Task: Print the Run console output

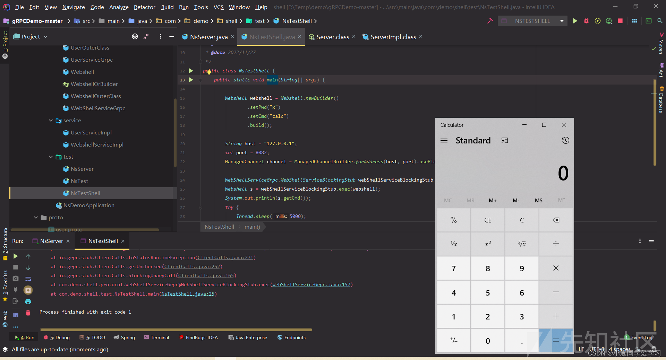Action: 28,301
